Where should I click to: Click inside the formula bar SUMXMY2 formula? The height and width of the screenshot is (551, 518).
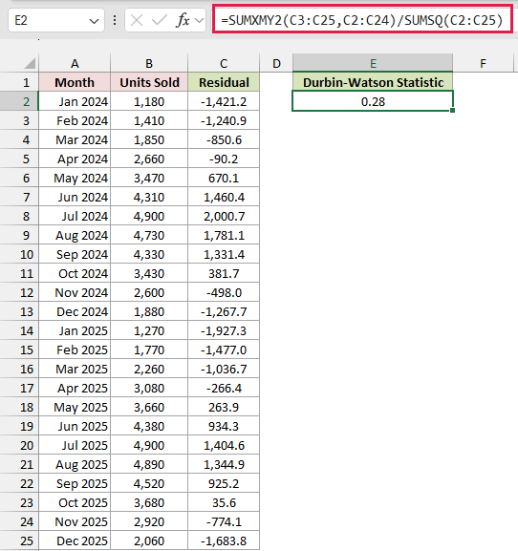pos(362,20)
